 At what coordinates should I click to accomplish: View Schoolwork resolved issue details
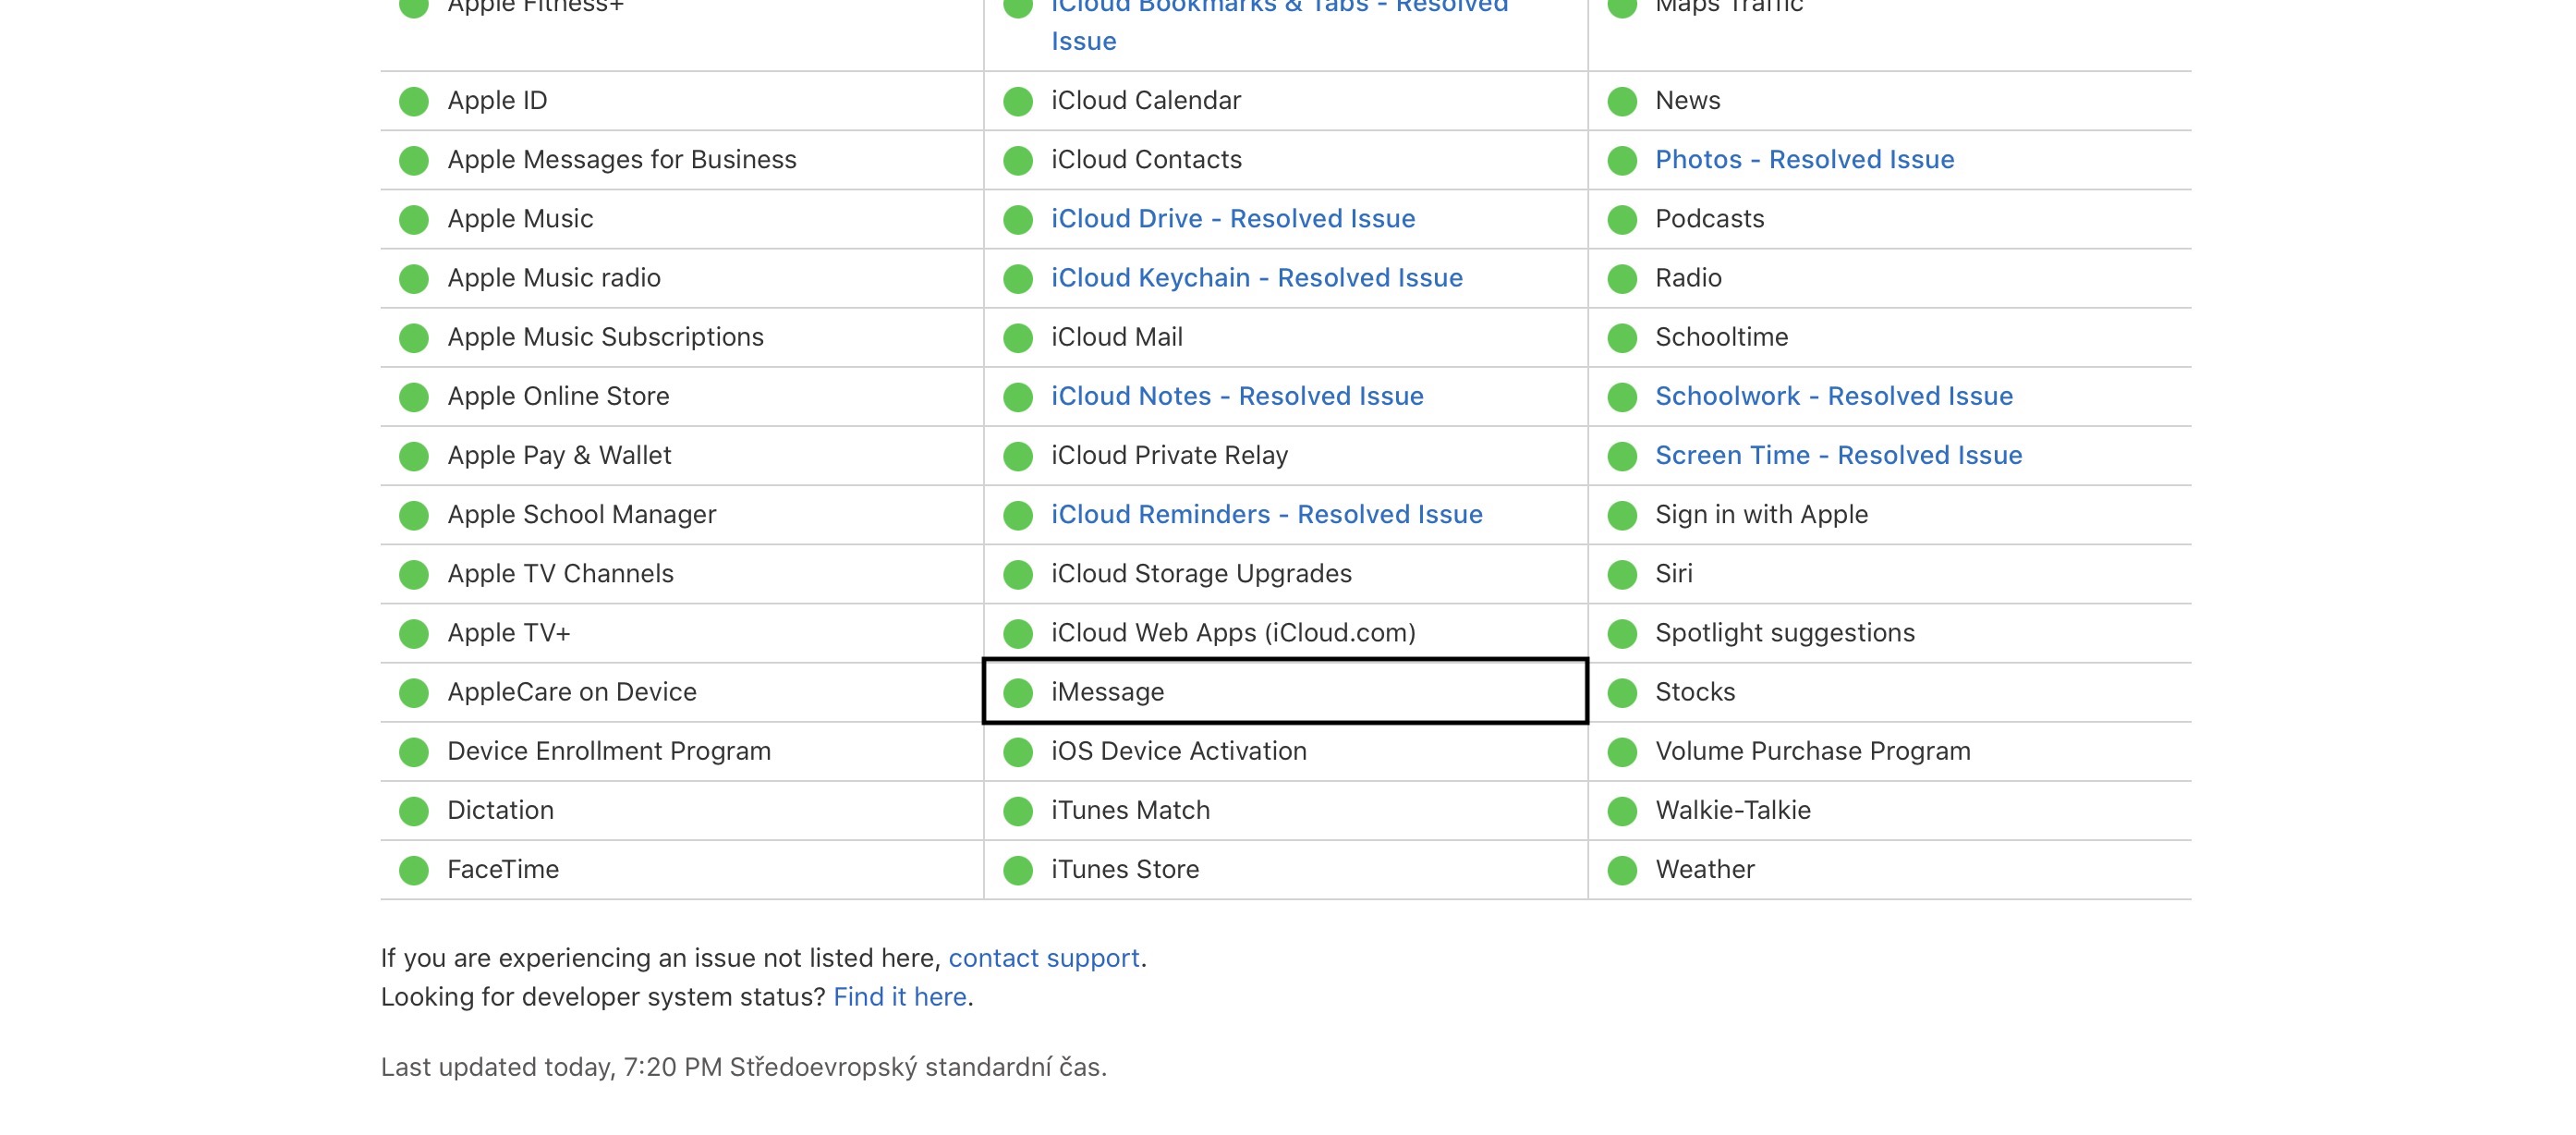[x=1834, y=395]
